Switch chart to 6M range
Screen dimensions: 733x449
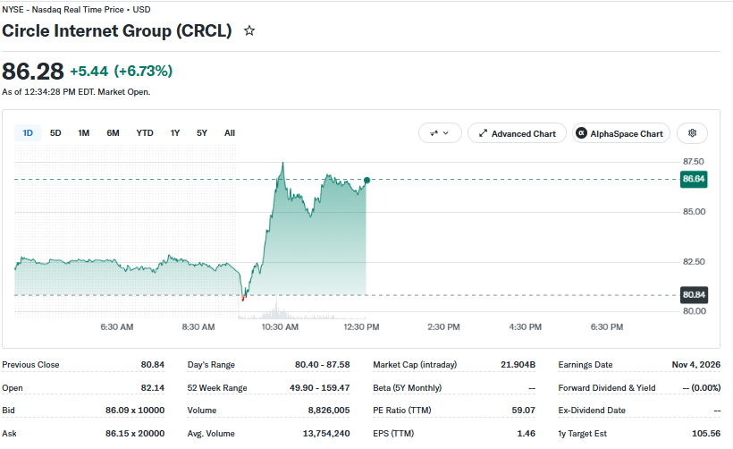pos(113,133)
